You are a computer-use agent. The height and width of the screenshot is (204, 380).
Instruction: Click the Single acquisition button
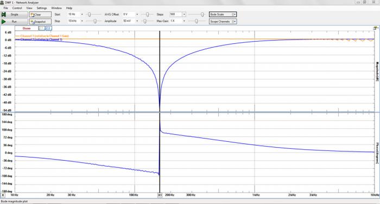(x=14, y=15)
